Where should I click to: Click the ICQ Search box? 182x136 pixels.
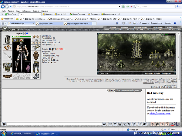point(155,6)
